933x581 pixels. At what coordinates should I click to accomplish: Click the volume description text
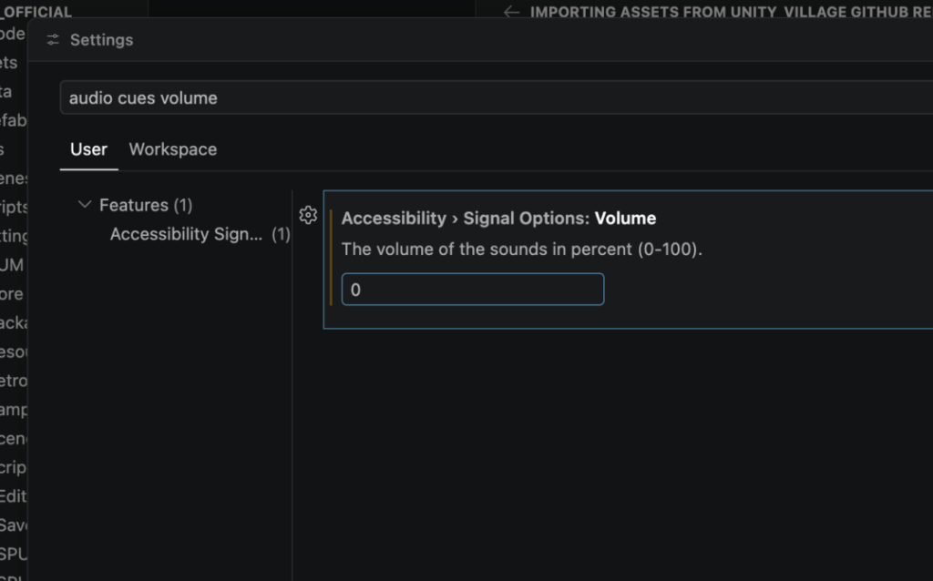[522, 250]
